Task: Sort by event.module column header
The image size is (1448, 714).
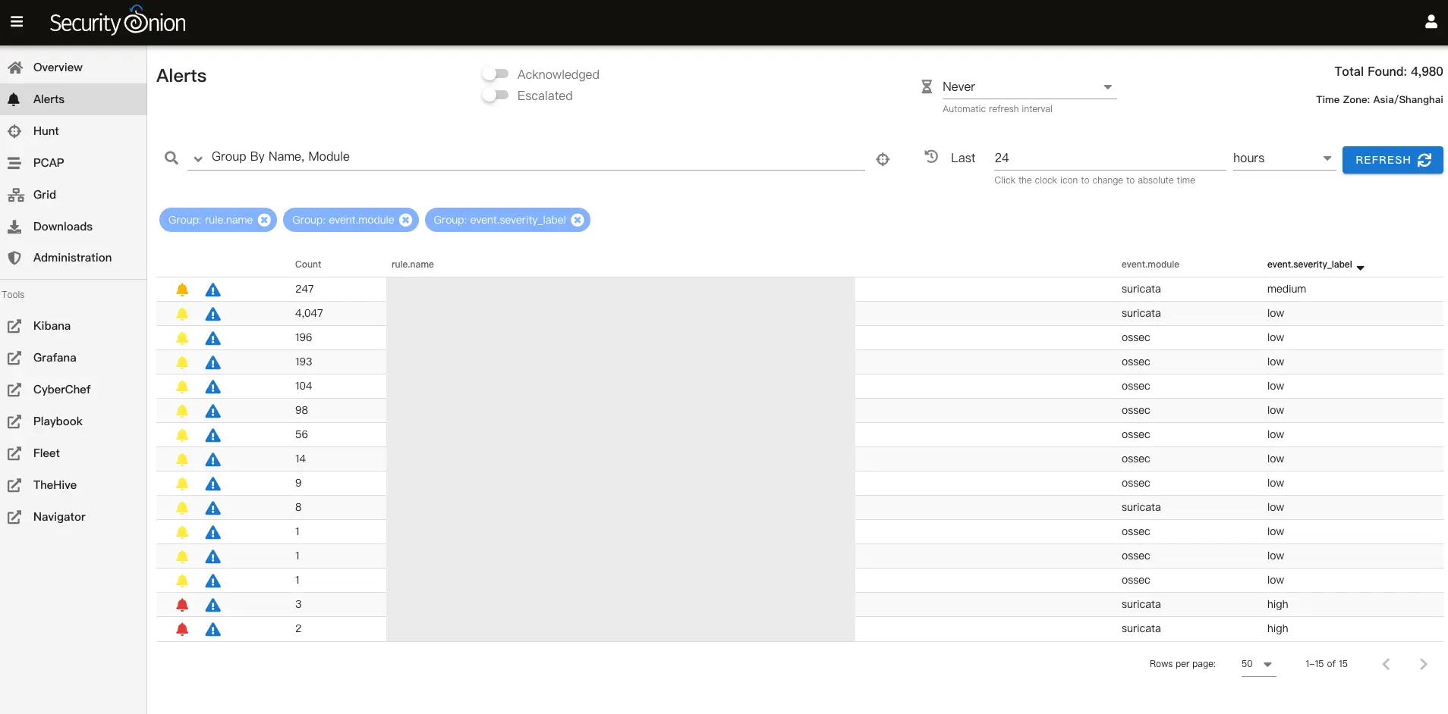Action: (x=1151, y=265)
